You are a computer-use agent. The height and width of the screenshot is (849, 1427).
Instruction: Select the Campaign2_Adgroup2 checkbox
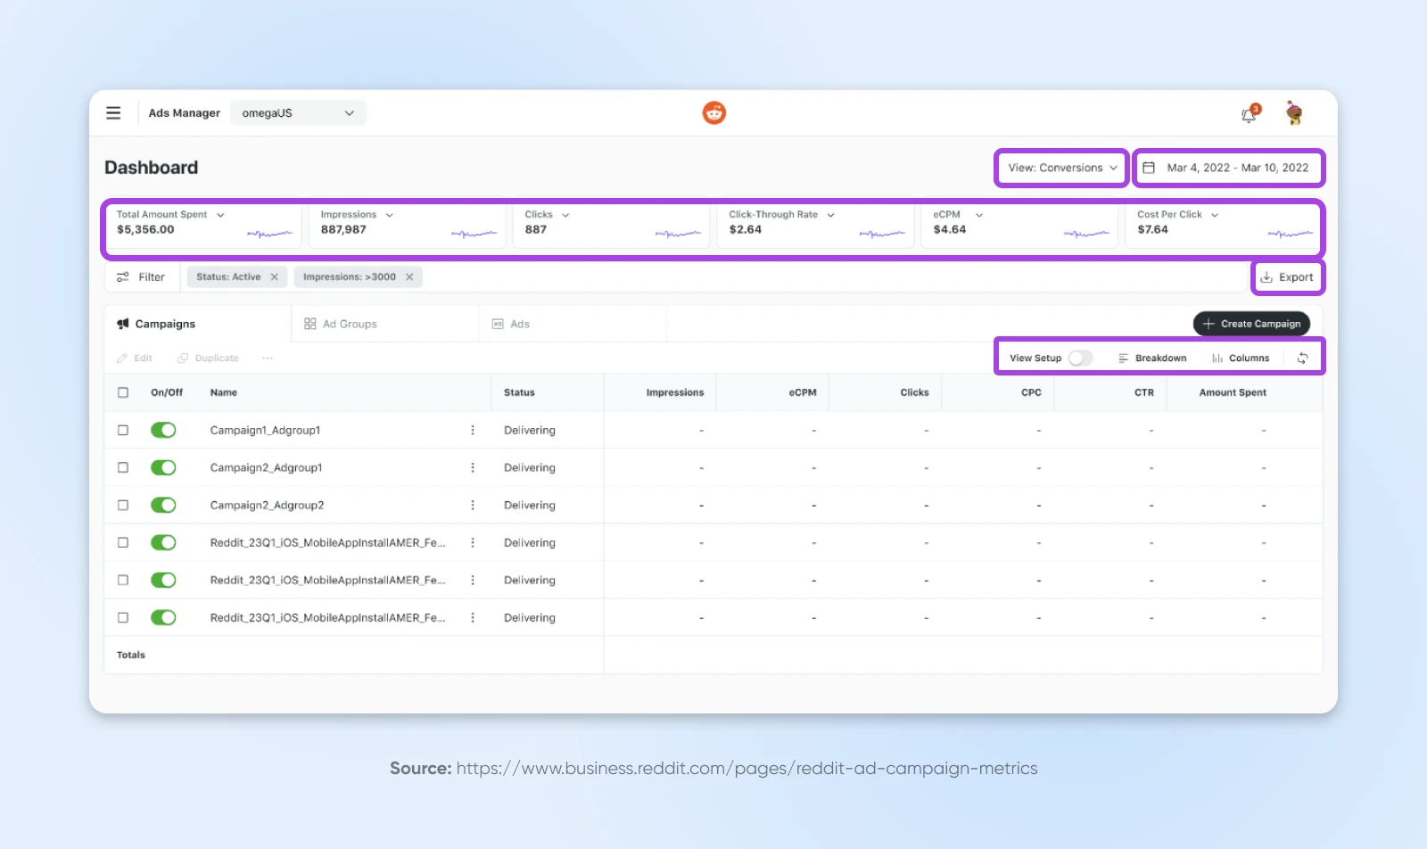tap(123, 506)
